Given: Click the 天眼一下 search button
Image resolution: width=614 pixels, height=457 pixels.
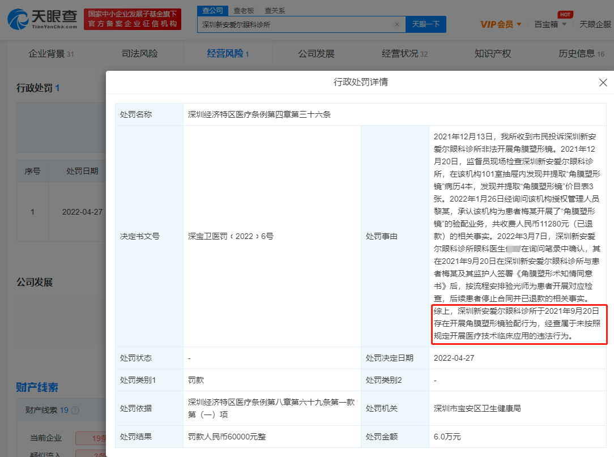Looking at the screenshot, I should point(425,24).
